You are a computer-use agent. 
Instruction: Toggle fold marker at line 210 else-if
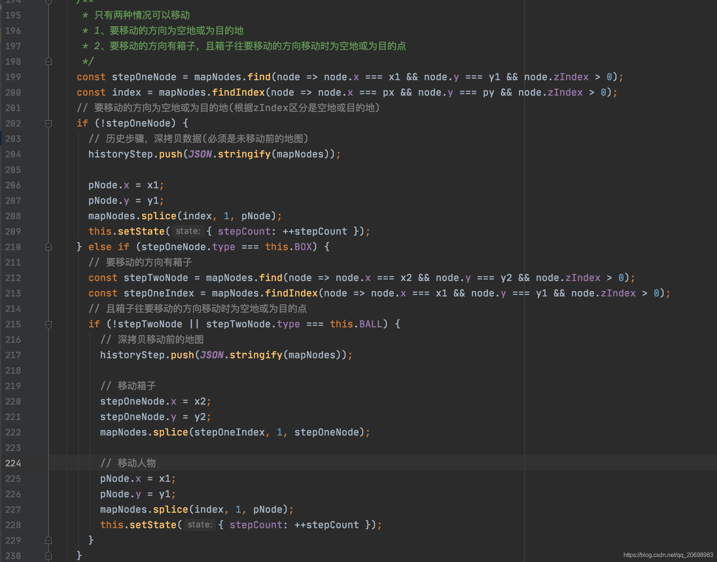(x=48, y=247)
